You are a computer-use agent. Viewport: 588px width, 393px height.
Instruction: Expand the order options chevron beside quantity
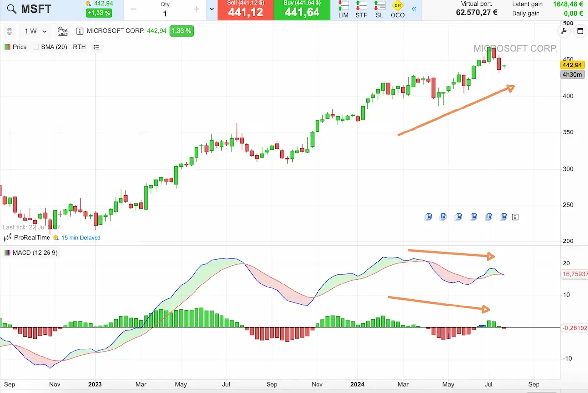[212, 9]
